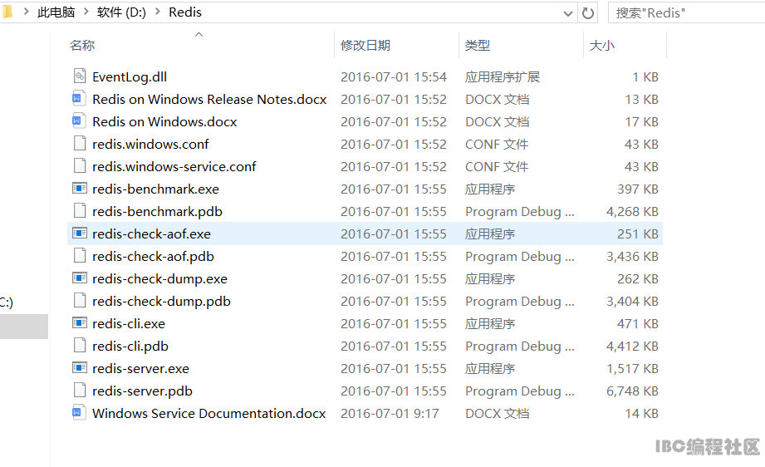Expand the chevron after 软件 (D:)
The image size is (765, 467).
pyautogui.click(x=158, y=12)
